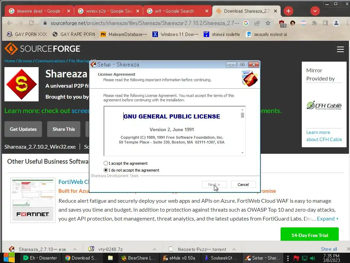The image size is (350, 263).
Task: Open the extensions puzzle piece icon
Action: [314, 23]
